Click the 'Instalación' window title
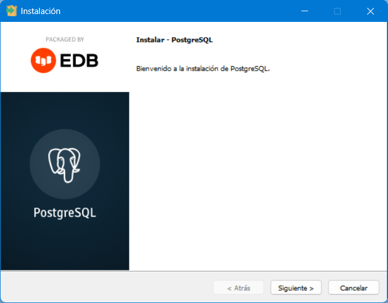Screen dimensions: 388x303 40,11
